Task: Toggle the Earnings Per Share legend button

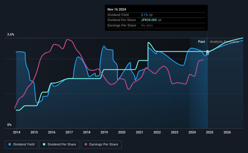Action: (101, 145)
